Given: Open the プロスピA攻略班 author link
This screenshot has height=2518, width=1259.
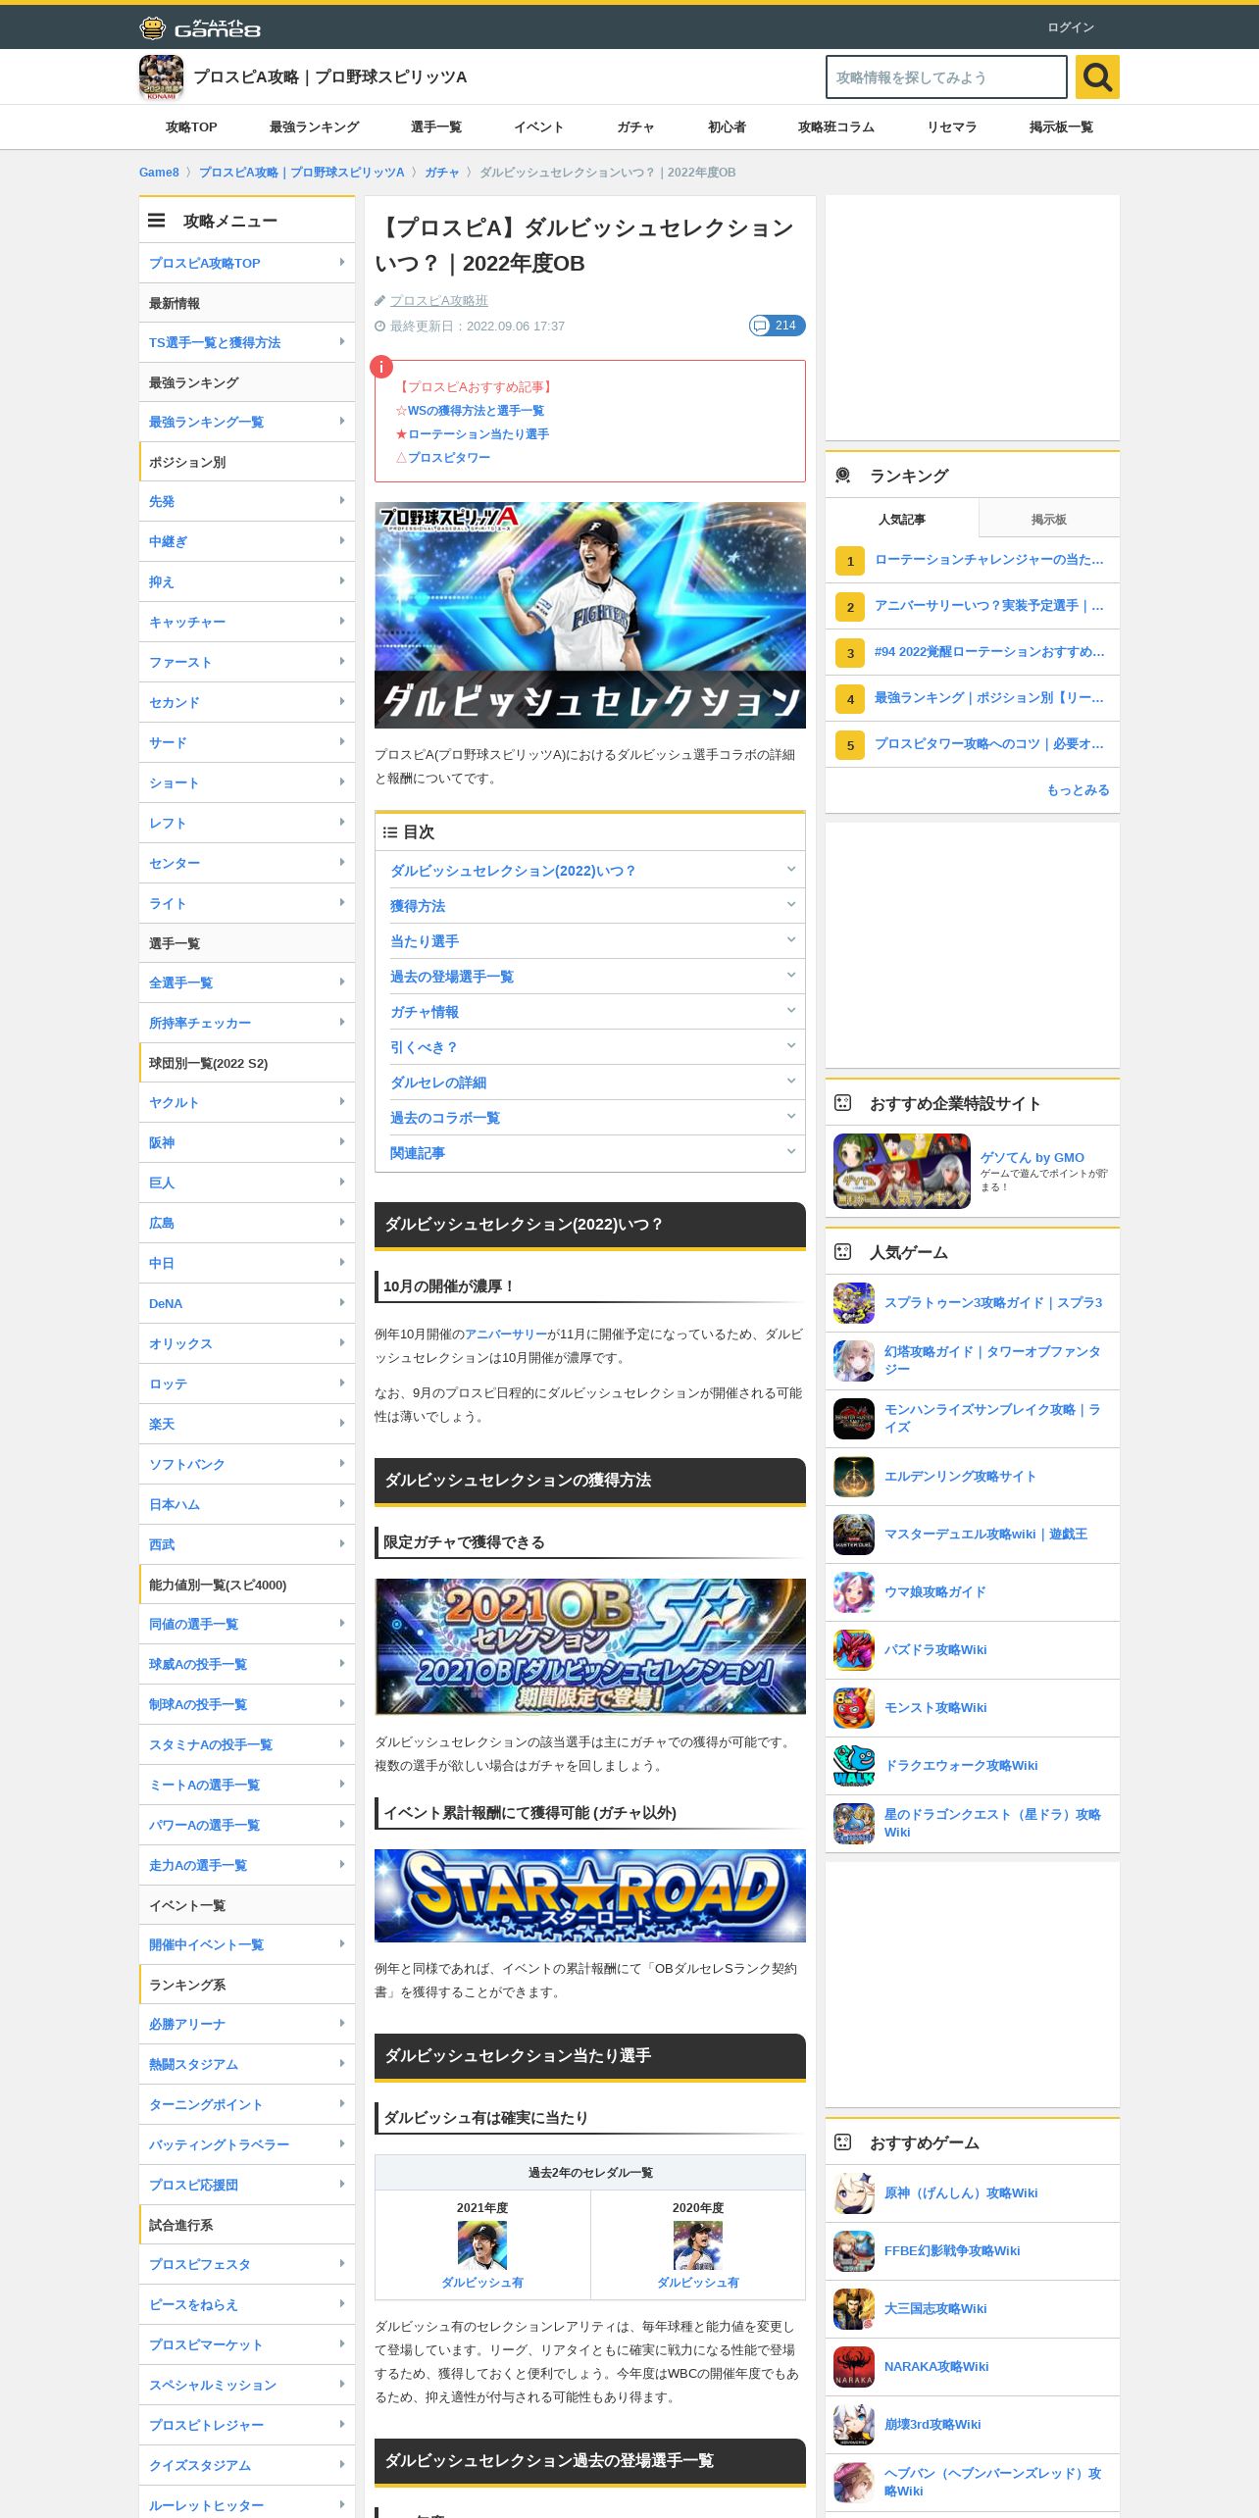Looking at the screenshot, I should pyautogui.click(x=439, y=301).
